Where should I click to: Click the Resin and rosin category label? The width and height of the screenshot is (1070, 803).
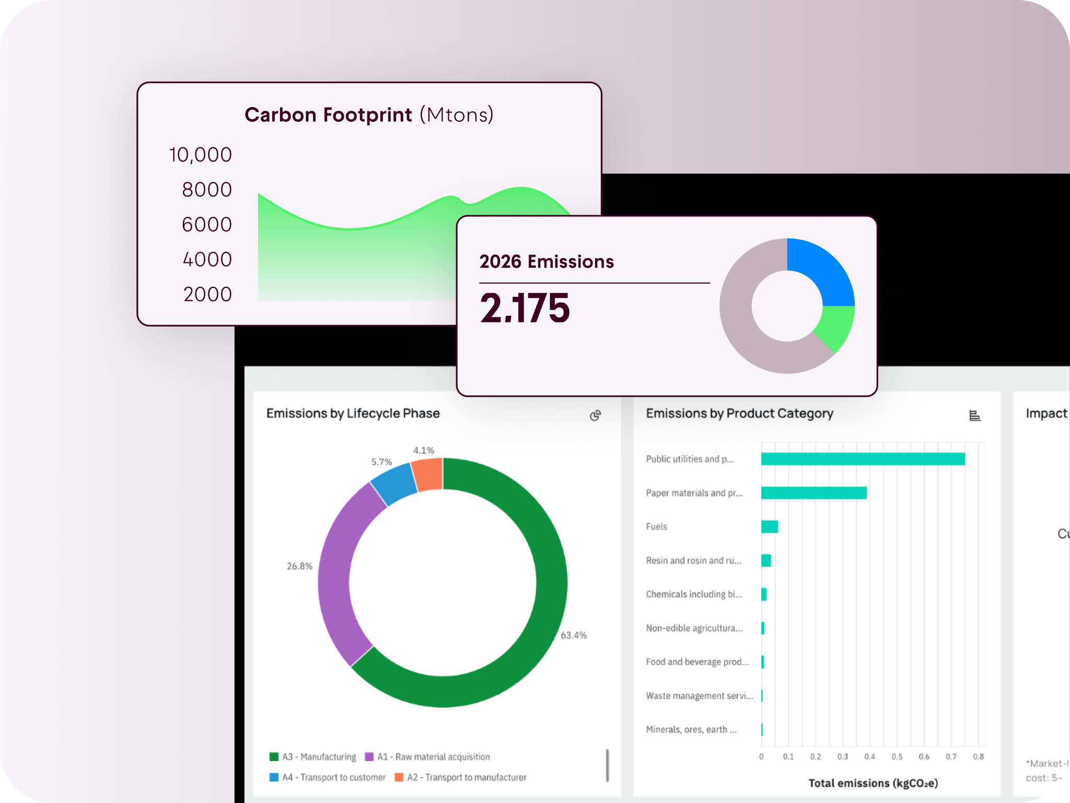[693, 560]
